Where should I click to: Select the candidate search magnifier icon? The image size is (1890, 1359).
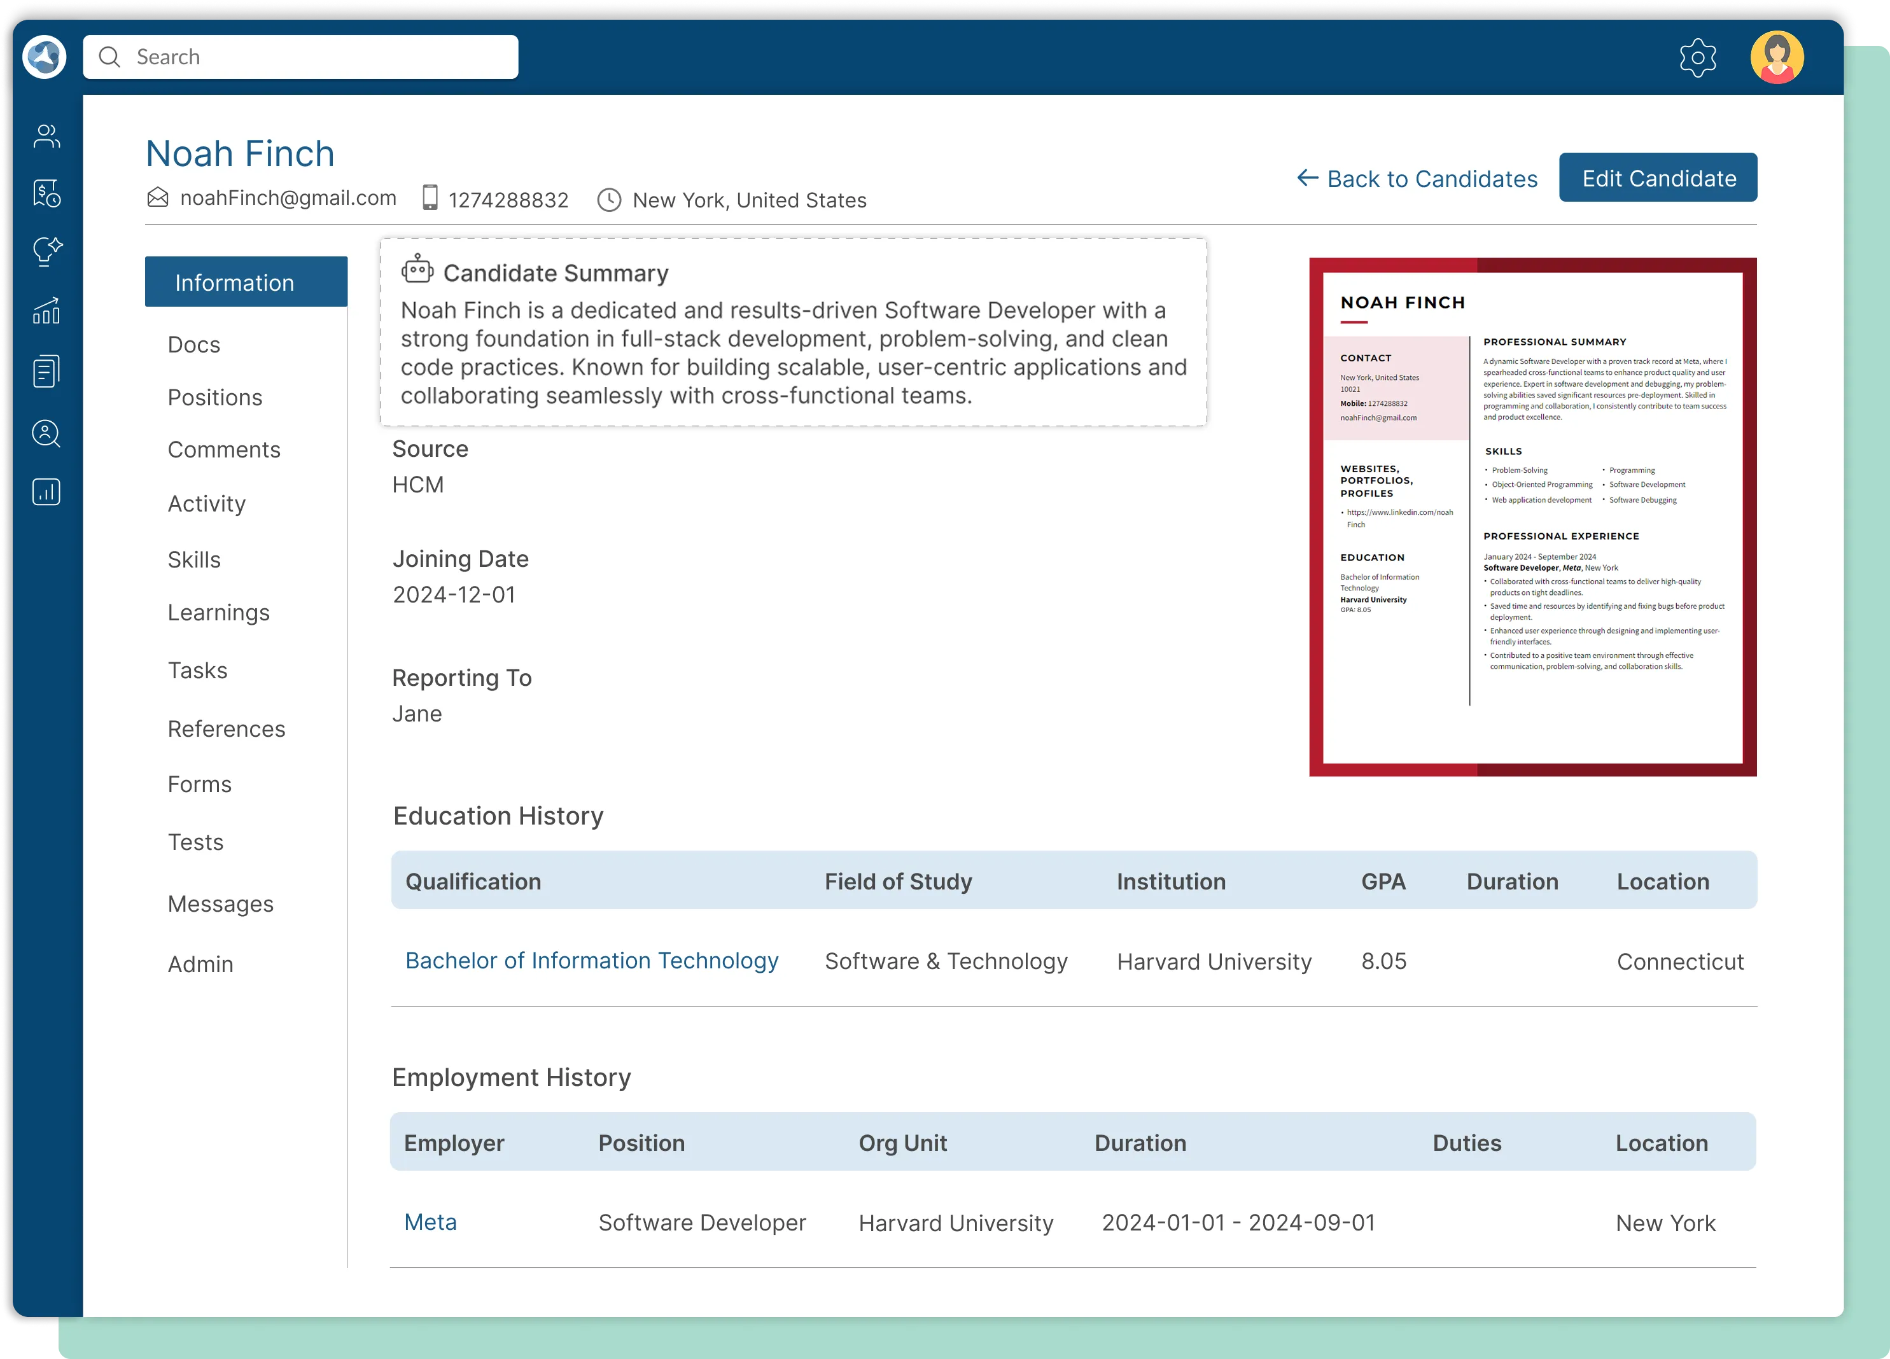(x=46, y=433)
